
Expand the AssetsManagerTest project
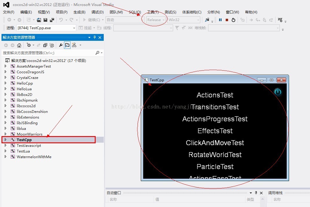click(5, 66)
